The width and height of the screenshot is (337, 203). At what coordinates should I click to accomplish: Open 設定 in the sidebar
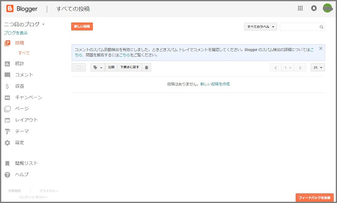[19, 143]
